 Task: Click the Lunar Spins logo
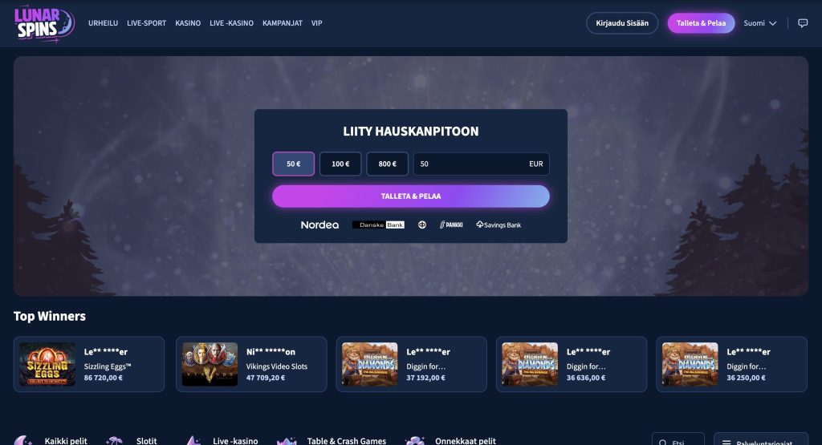point(45,23)
